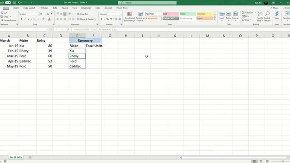The image size is (290, 163).
Task: Switch to the Review tab
Action: pyautogui.click(x=65, y=8)
